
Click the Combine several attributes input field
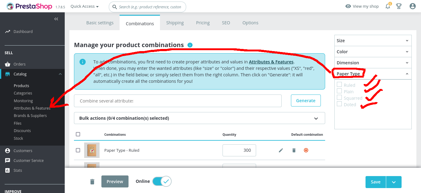tap(178, 101)
